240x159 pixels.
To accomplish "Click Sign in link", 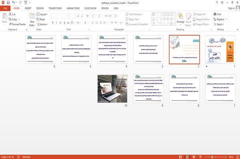I will pos(231,8).
